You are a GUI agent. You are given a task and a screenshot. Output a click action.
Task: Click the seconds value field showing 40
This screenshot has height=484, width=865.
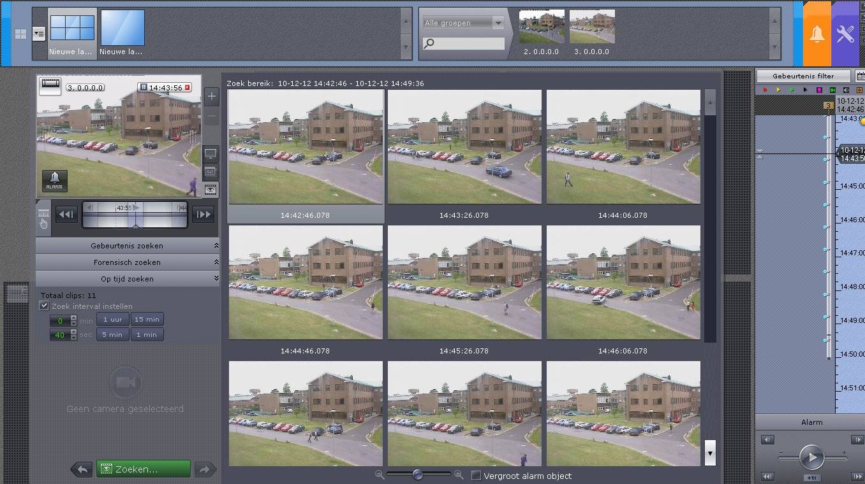[x=60, y=336]
